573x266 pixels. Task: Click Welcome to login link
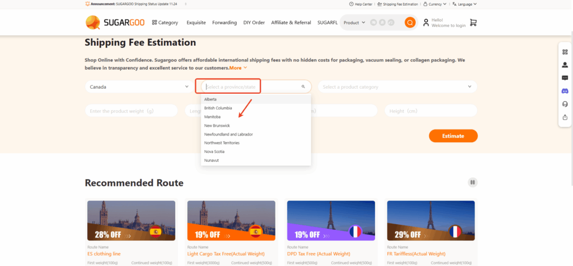pyautogui.click(x=448, y=26)
